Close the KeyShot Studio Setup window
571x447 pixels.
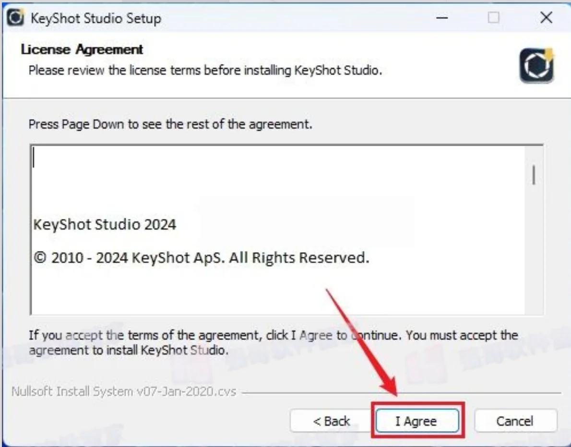point(546,17)
